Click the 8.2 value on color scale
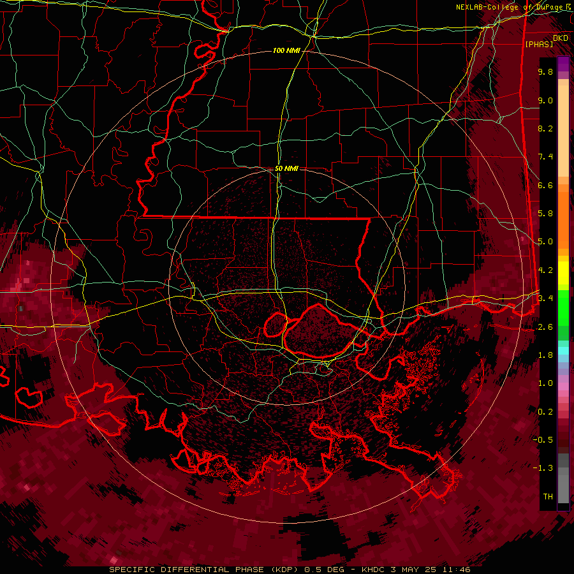The width and height of the screenshot is (574, 574). pos(545,128)
